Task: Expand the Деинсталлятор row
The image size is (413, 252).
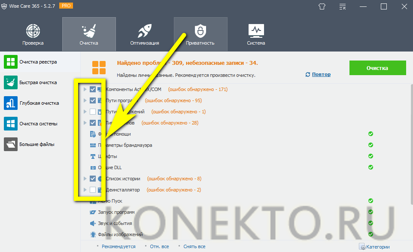Action: tap(85, 190)
